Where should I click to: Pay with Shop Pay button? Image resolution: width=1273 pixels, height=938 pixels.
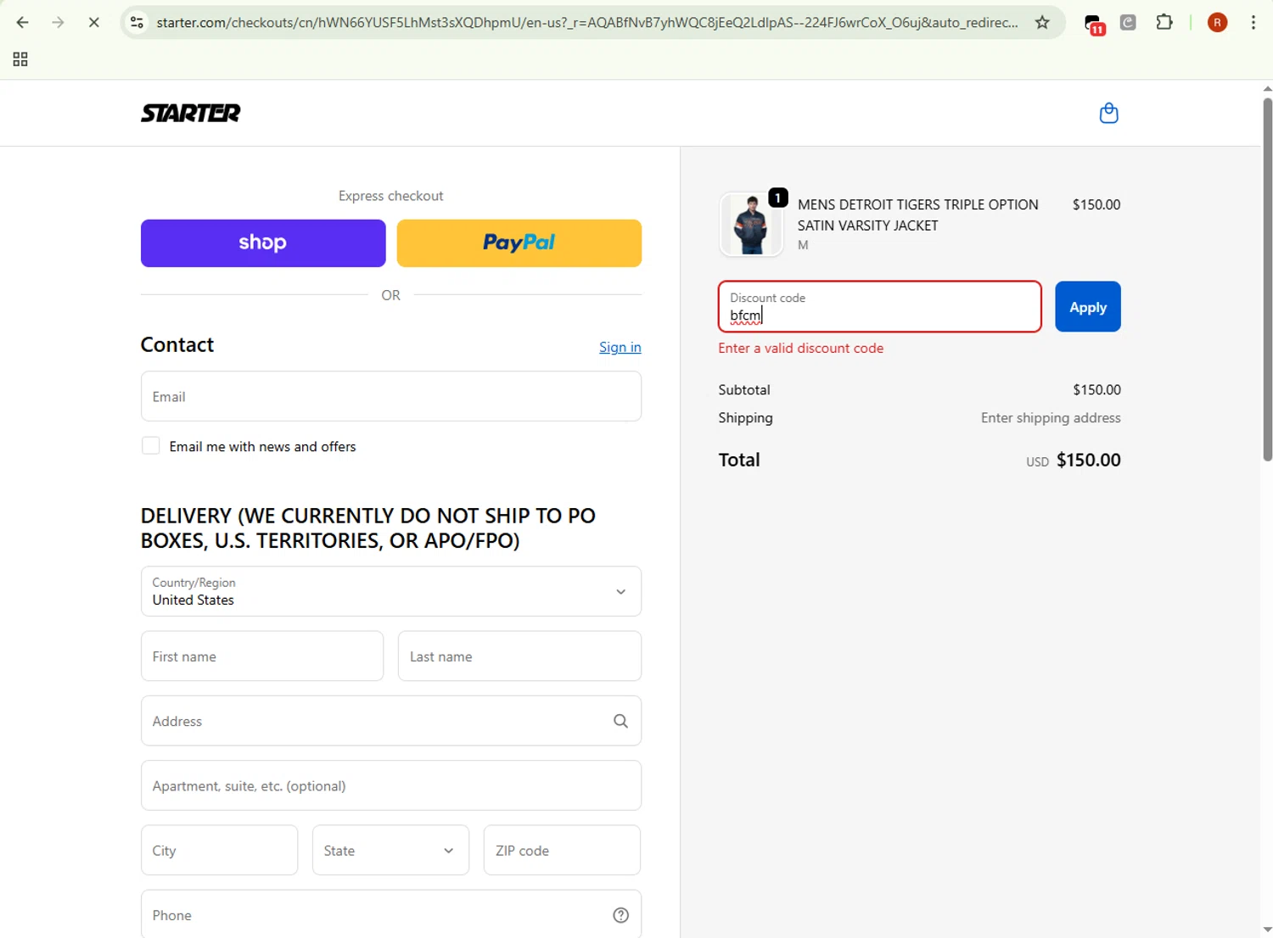pyautogui.click(x=263, y=243)
